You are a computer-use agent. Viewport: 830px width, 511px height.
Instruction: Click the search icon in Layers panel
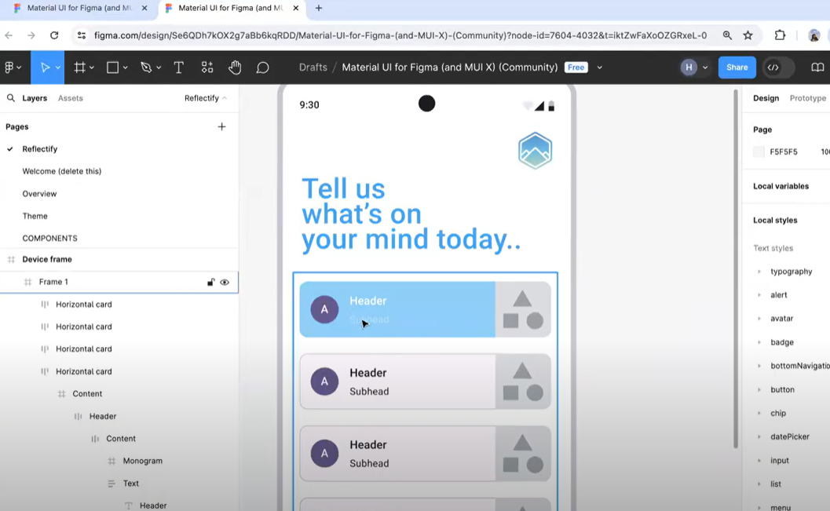click(10, 98)
